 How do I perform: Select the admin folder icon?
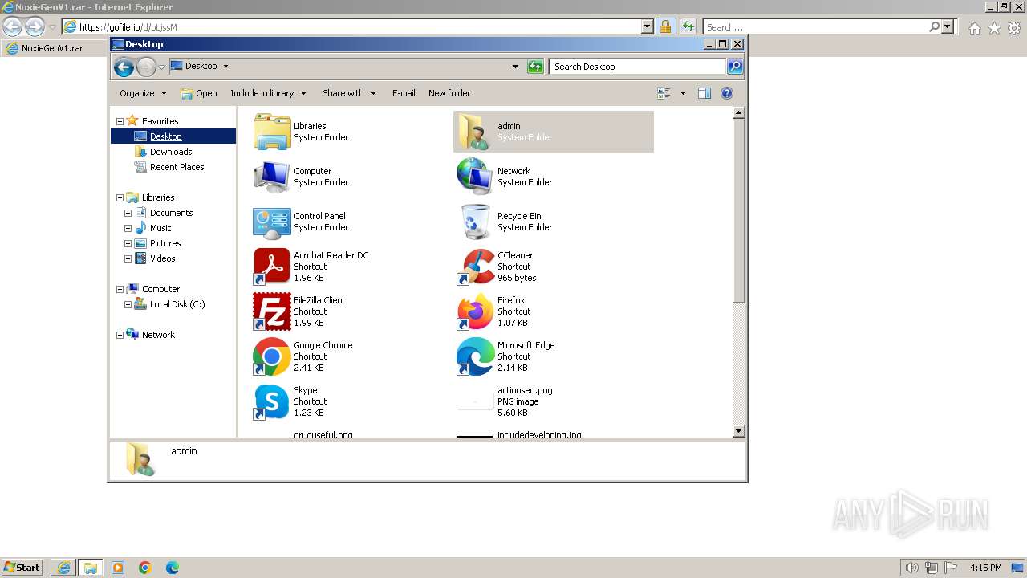point(476,131)
